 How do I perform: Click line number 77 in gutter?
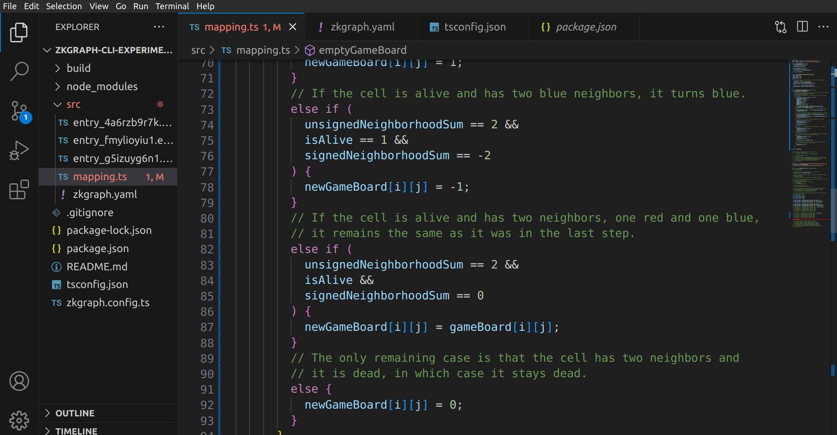(x=207, y=172)
